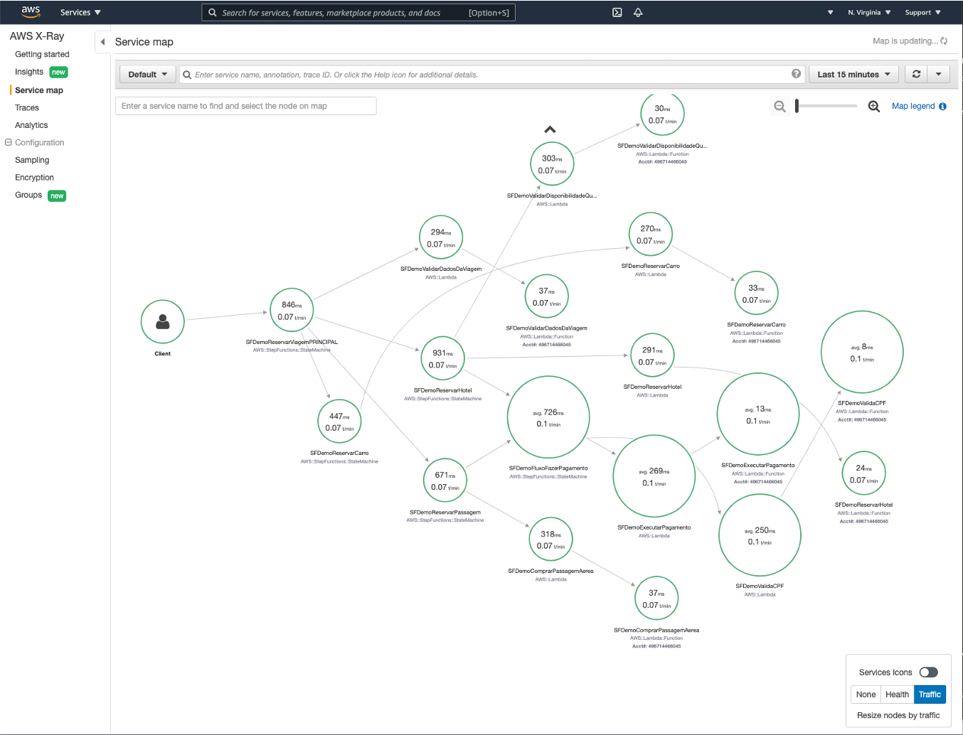Select the SFDemoValidarDadosDaViagem 37ms function node

click(x=546, y=296)
